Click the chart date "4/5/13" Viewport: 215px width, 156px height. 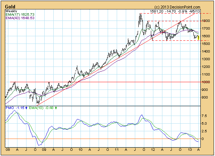pos(194,11)
